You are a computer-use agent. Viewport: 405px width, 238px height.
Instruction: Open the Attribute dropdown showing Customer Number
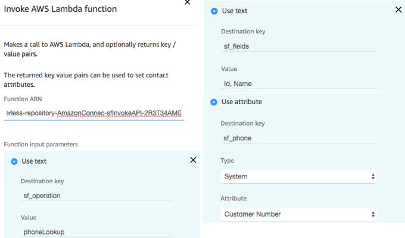[x=298, y=214]
